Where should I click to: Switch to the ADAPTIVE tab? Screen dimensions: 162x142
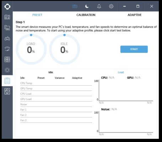[x=135, y=15]
